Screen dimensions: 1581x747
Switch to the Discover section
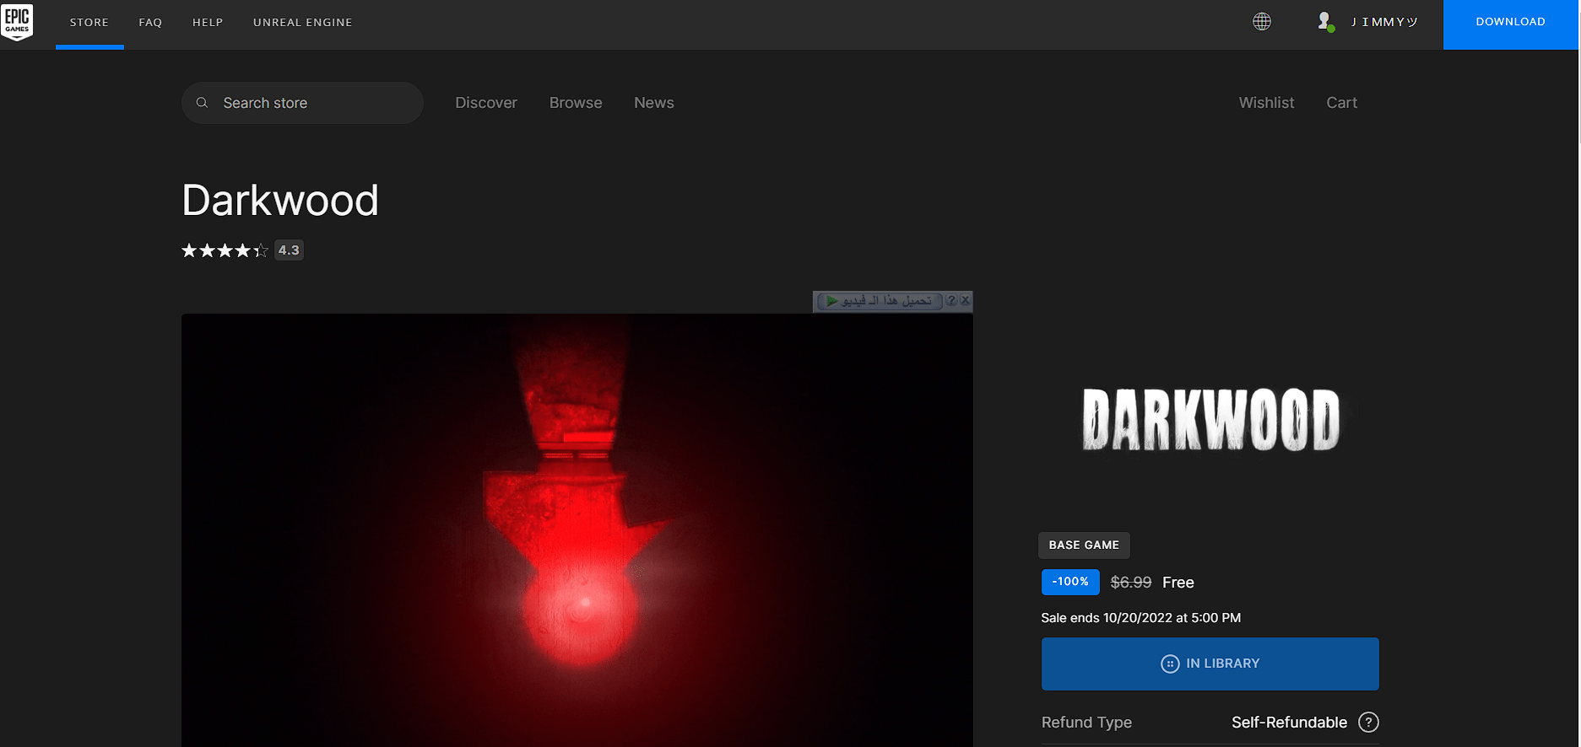[x=486, y=103]
